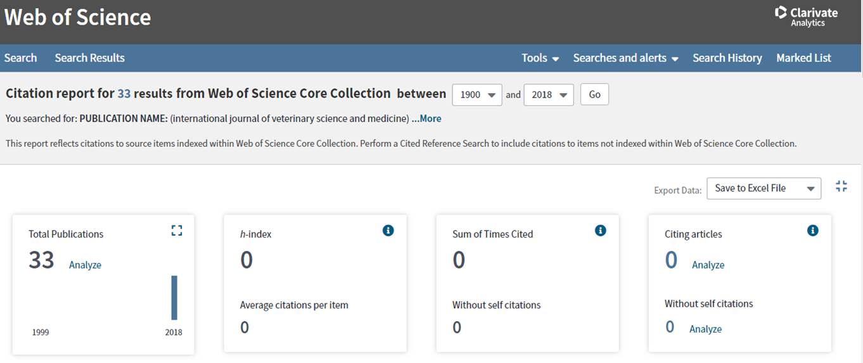Open Sum of Times Cited info icon
This screenshot has height=363, width=863.
pyautogui.click(x=601, y=231)
